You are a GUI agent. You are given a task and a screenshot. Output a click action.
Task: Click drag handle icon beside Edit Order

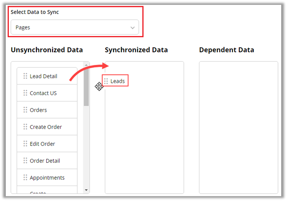click(x=25, y=144)
